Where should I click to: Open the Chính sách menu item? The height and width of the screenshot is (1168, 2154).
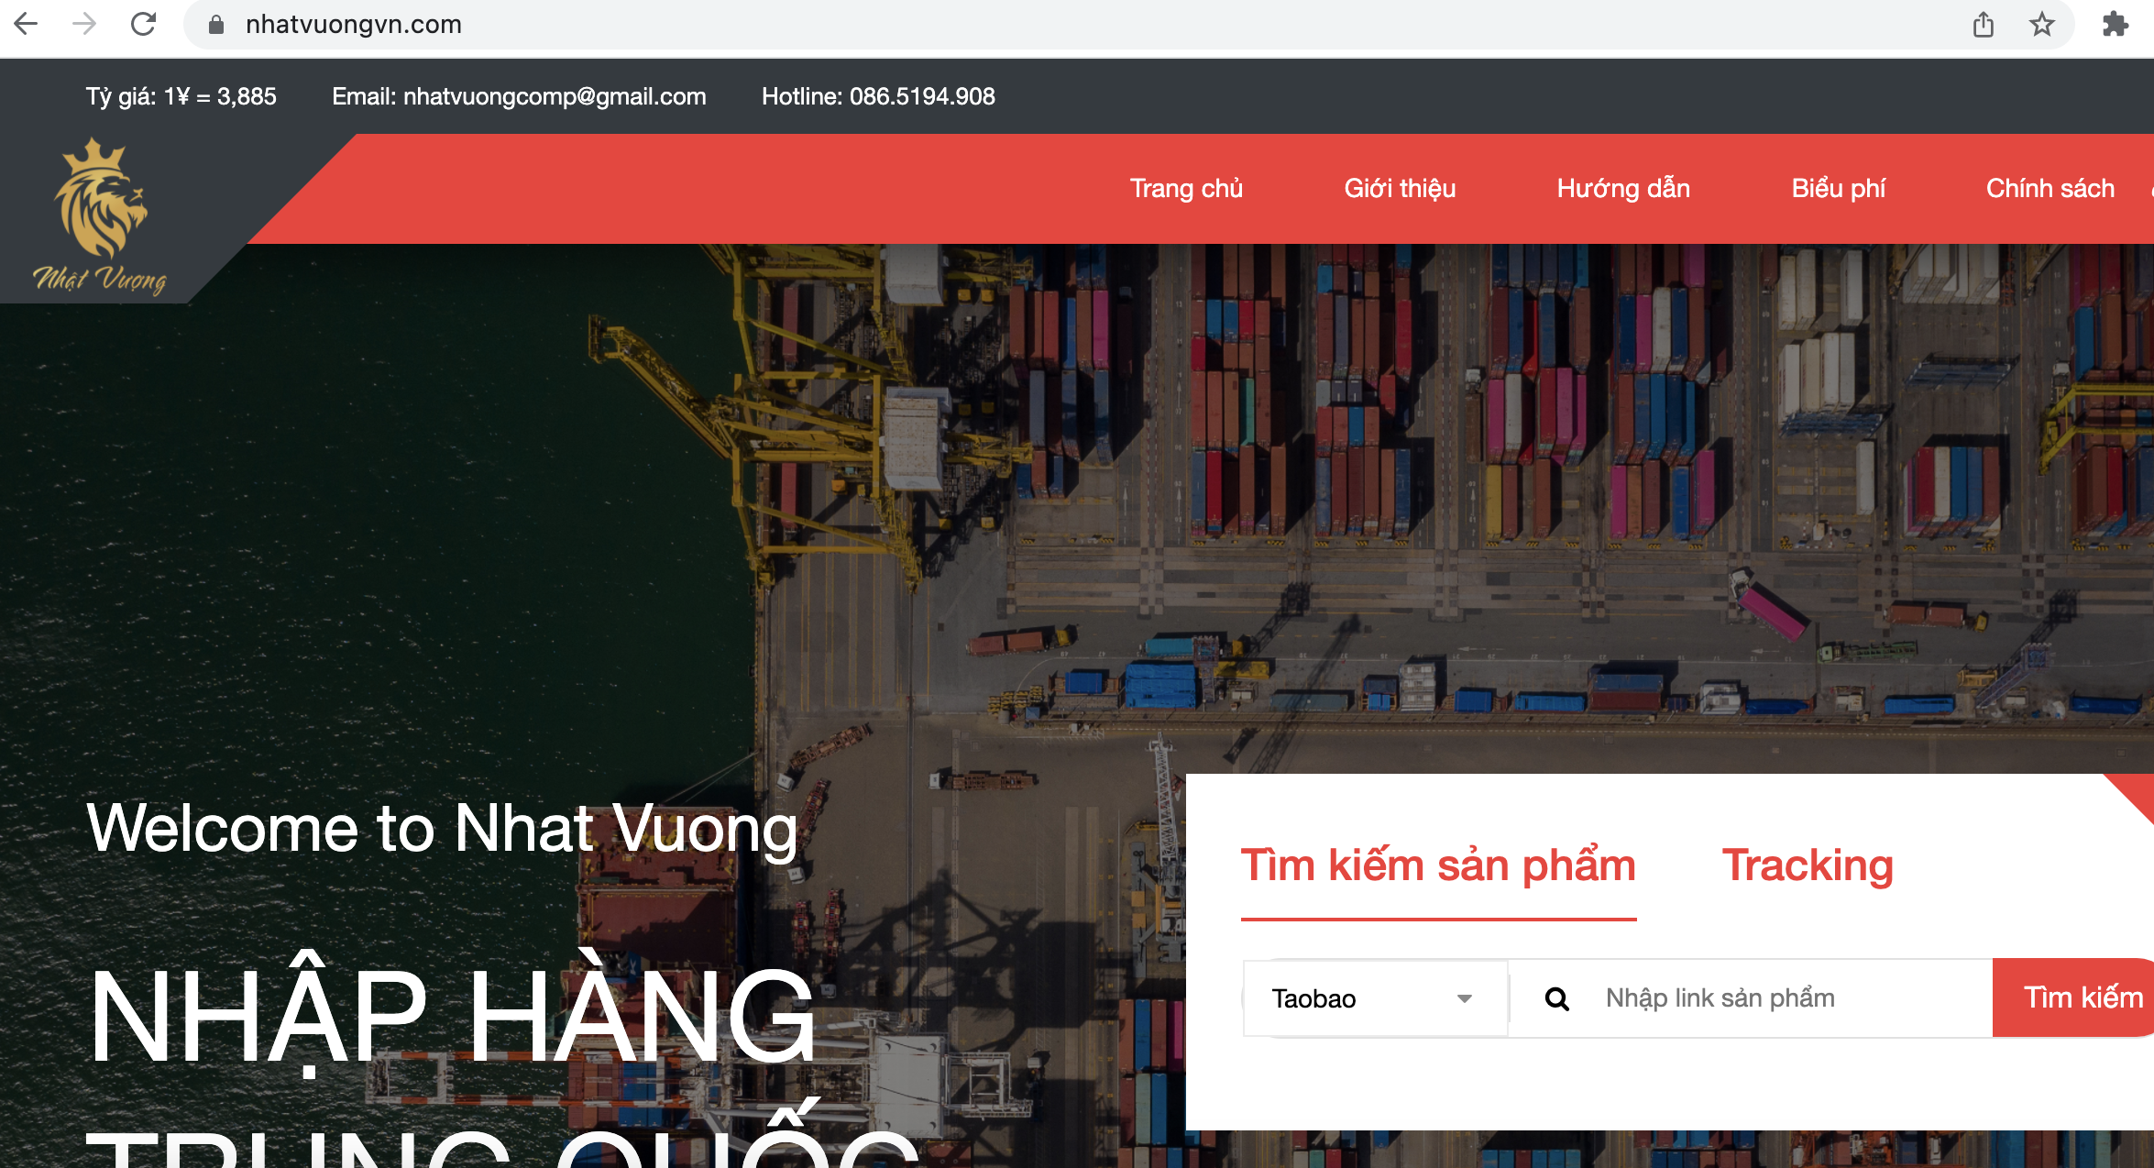(2050, 188)
